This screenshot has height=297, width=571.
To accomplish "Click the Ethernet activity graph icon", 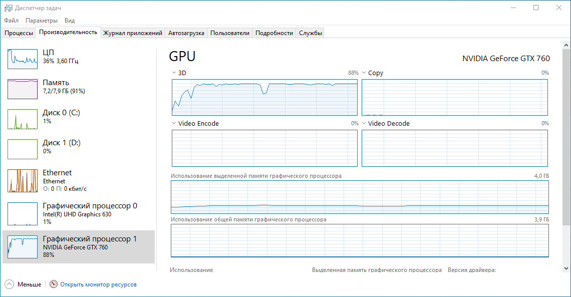I will pos(23,181).
